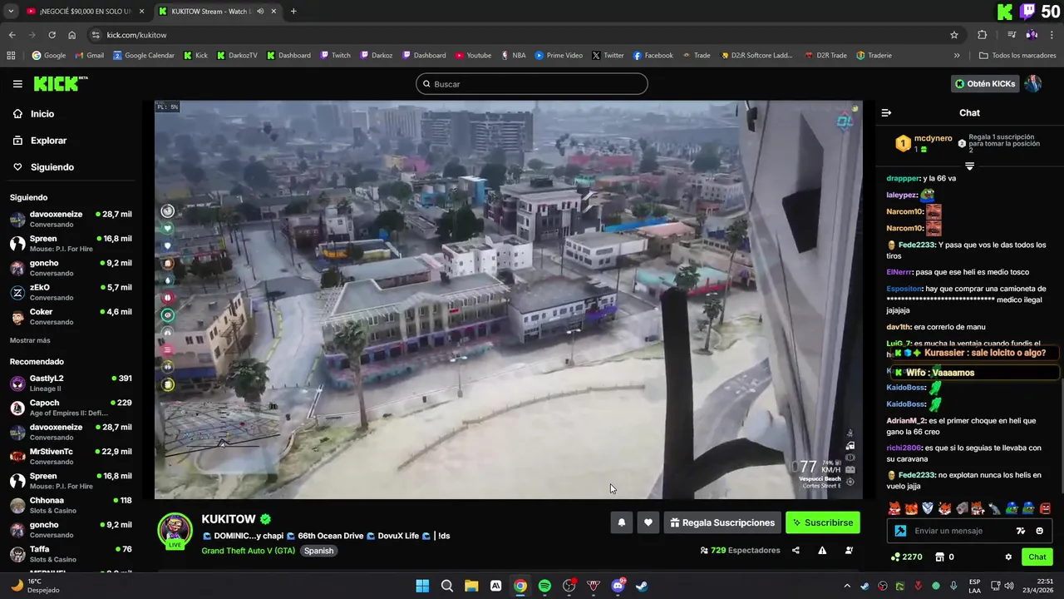Reload the page with refresh icon

pyautogui.click(x=52, y=35)
